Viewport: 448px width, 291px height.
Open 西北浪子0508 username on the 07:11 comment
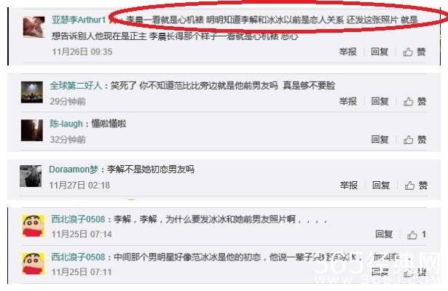point(78,257)
